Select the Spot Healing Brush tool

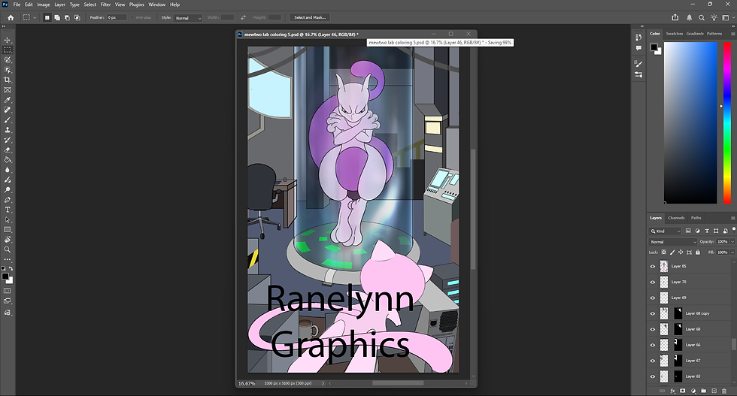(x=7, y=110)
